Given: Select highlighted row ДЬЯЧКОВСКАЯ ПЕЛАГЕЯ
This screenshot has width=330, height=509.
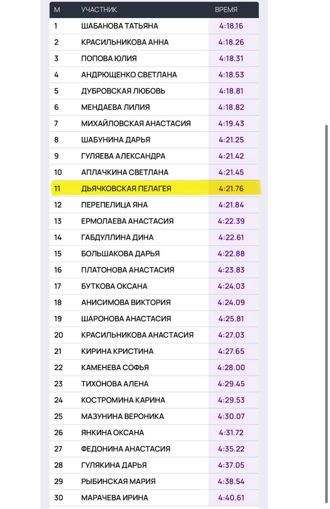Looking at the screenshot, I should (126, 188).
